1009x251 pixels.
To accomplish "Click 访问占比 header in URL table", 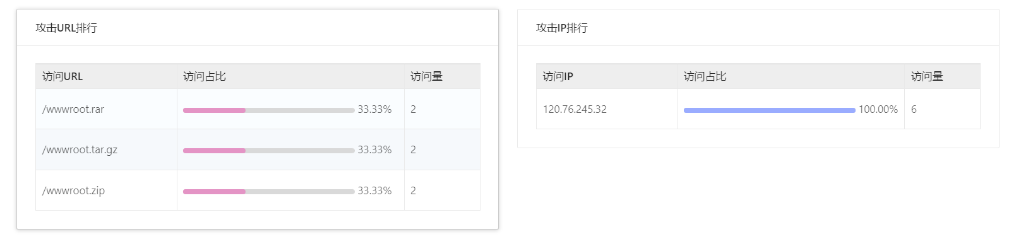I will click(x=205, y=76).
